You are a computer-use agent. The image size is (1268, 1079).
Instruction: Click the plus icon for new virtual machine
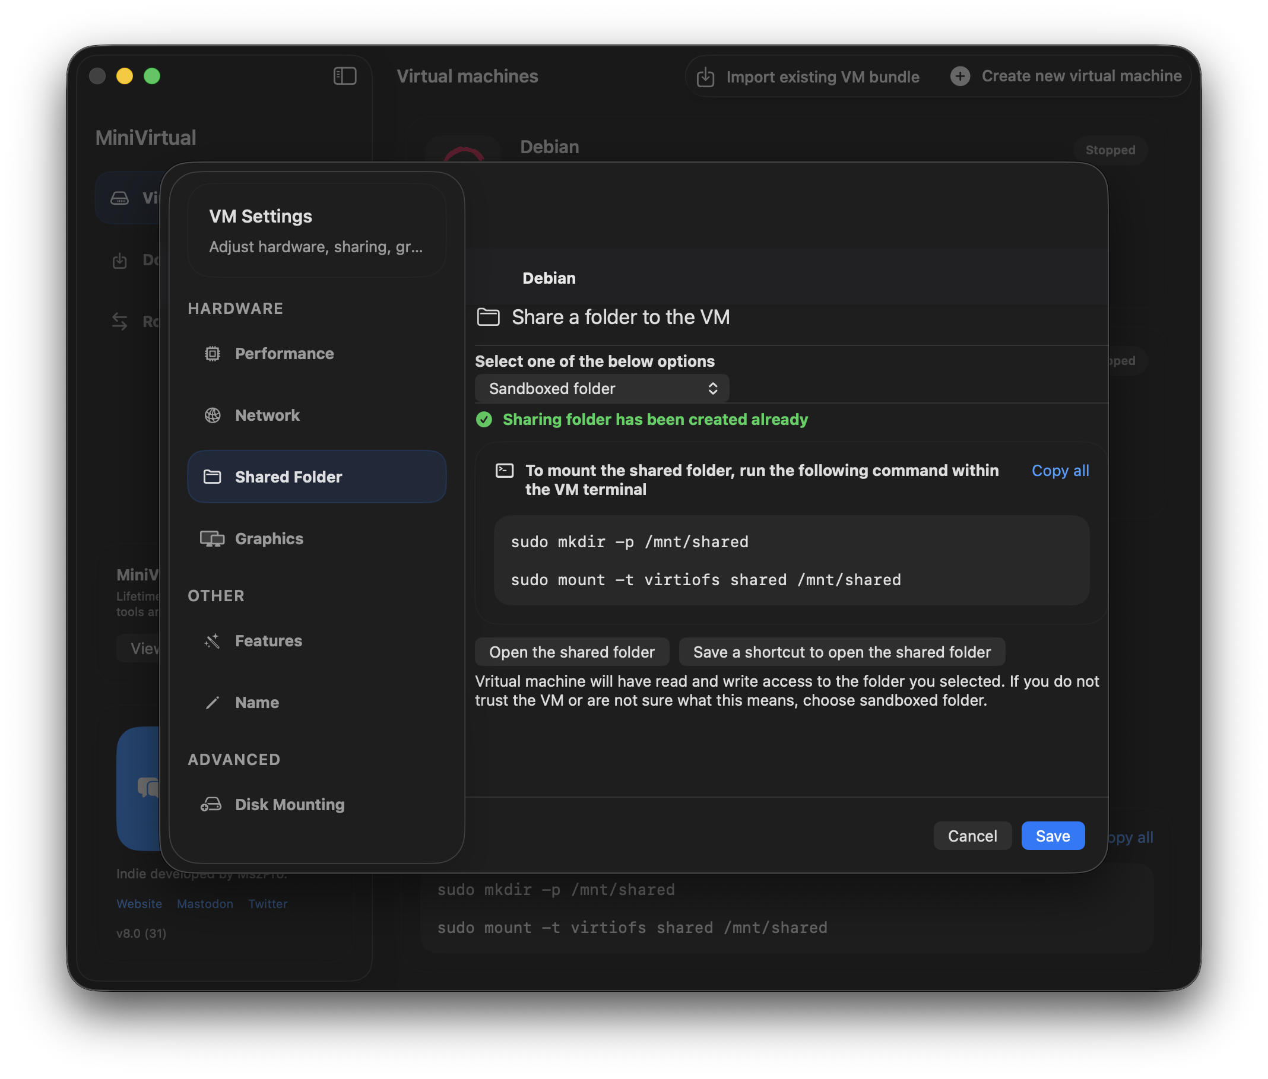[960, 76]
